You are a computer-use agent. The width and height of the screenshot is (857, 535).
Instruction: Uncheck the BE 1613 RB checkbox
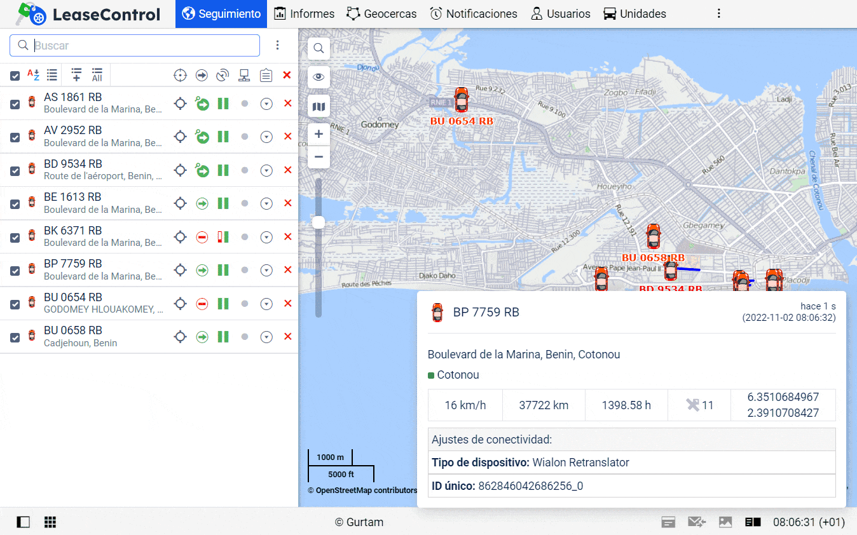15,204
